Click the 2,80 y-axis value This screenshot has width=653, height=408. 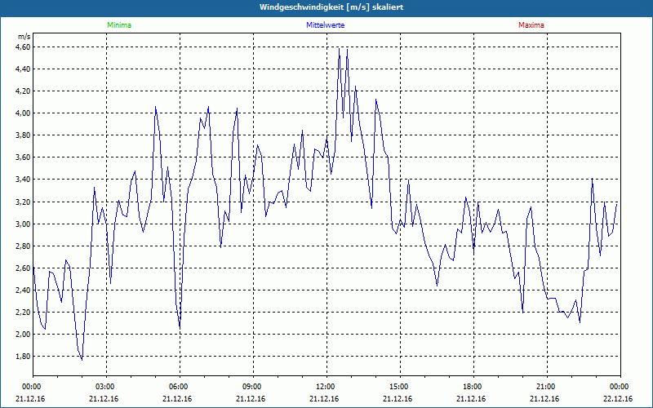(x=24, y=246)
